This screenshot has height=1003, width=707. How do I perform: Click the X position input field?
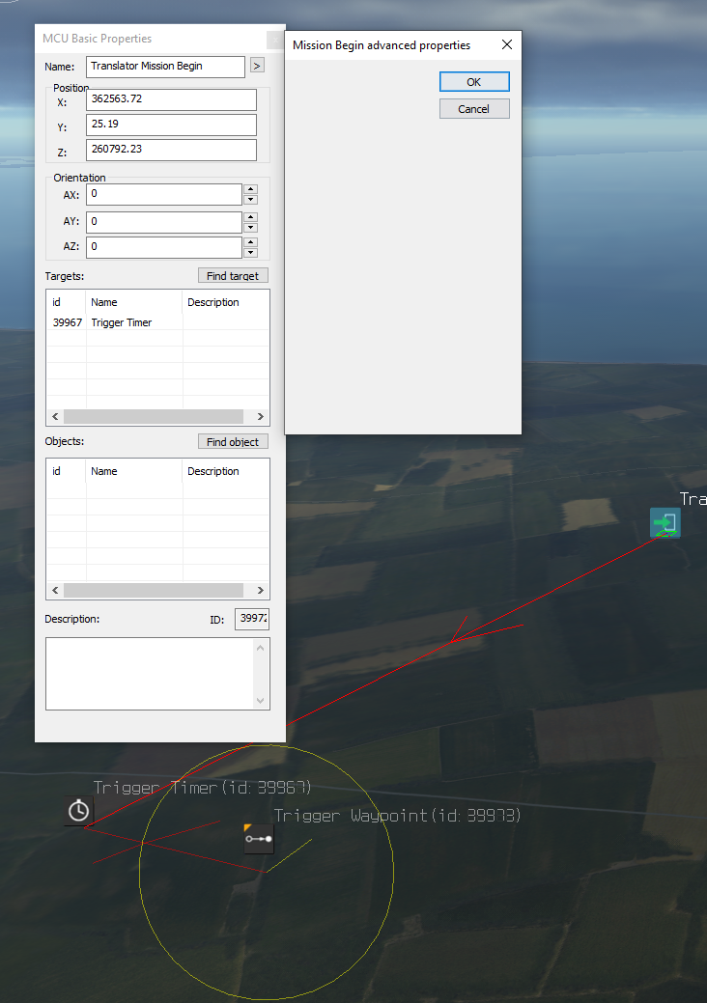pos(171,100)
